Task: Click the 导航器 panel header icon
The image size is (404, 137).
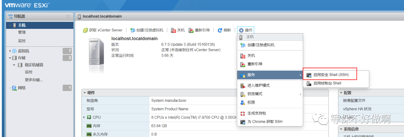Action: [x=10, y=16]
